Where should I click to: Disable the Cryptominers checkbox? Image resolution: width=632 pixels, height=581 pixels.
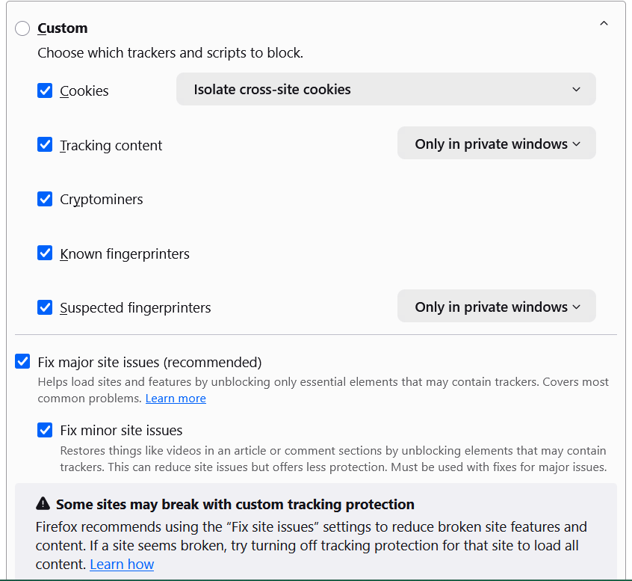[x=45, y=199]
